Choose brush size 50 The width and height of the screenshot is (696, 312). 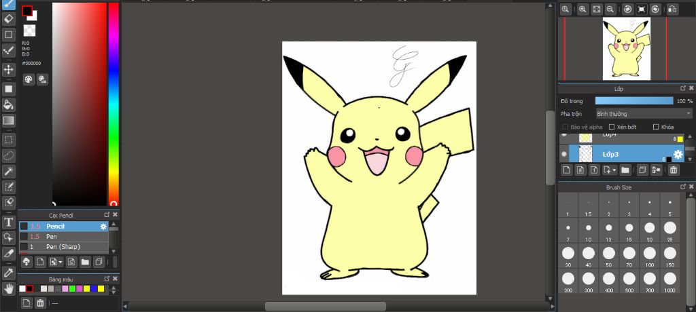tap(608, 256)
